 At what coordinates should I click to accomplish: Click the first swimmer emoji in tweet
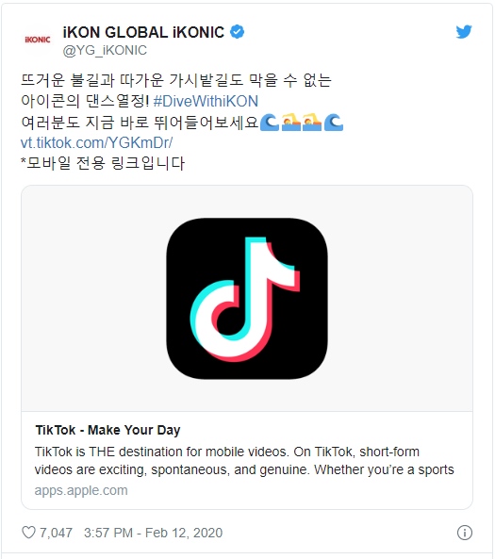click(x=291, y=123)
